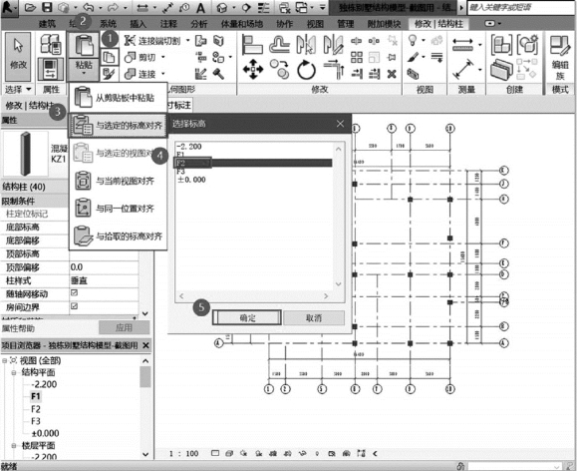Screen dimensions: 577x471
Task: Choose 与选定的标高对齐 menu item
Action: (x=118, y=126)
